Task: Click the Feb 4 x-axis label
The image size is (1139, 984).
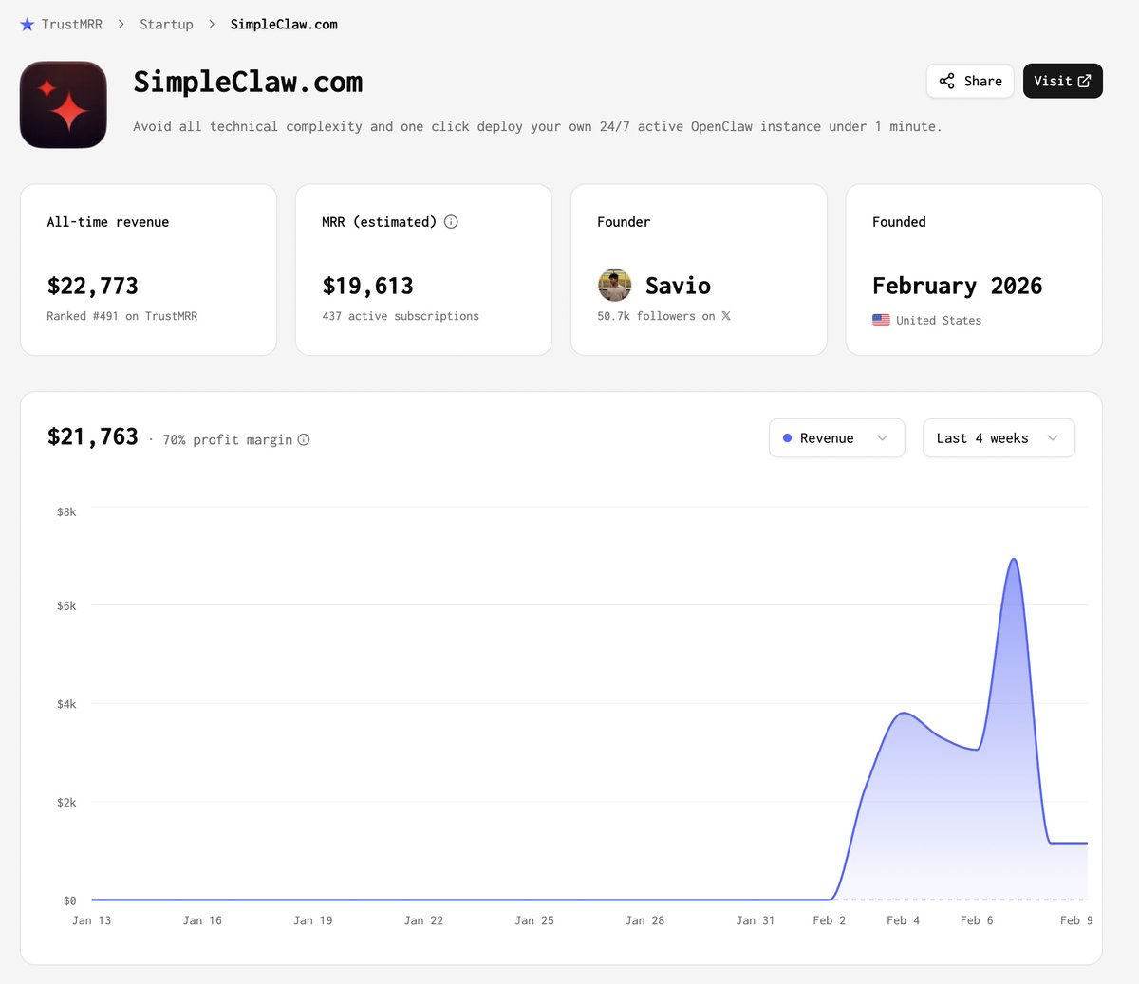Action: coord(903,920)
